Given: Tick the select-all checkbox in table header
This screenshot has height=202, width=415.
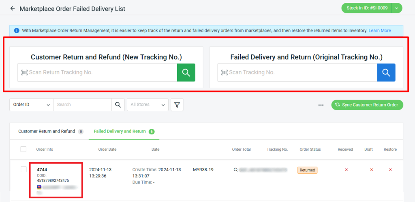Looking at the screenshot, I should pos(24,149).
